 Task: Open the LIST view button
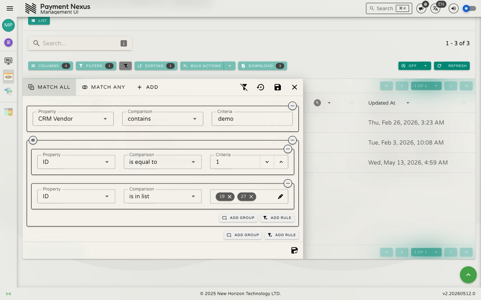[39, 21]
